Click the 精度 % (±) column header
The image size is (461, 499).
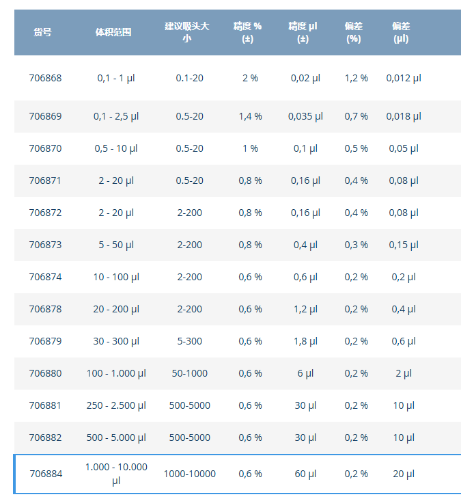tap(247, 32)
